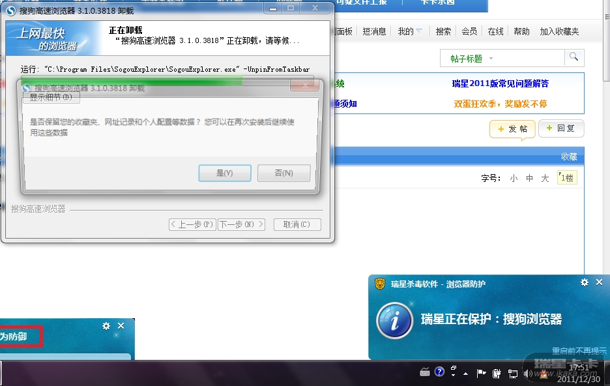This screenshot has height=386, width=610.
Task: Click the 取消(C) button in uninstaller
Action: tap(297, 224)
